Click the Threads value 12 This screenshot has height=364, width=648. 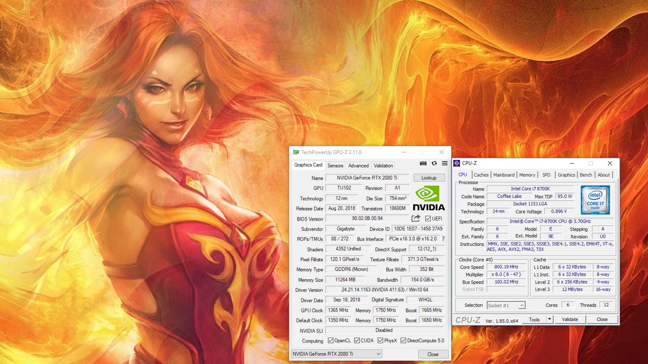pos(606,305)
